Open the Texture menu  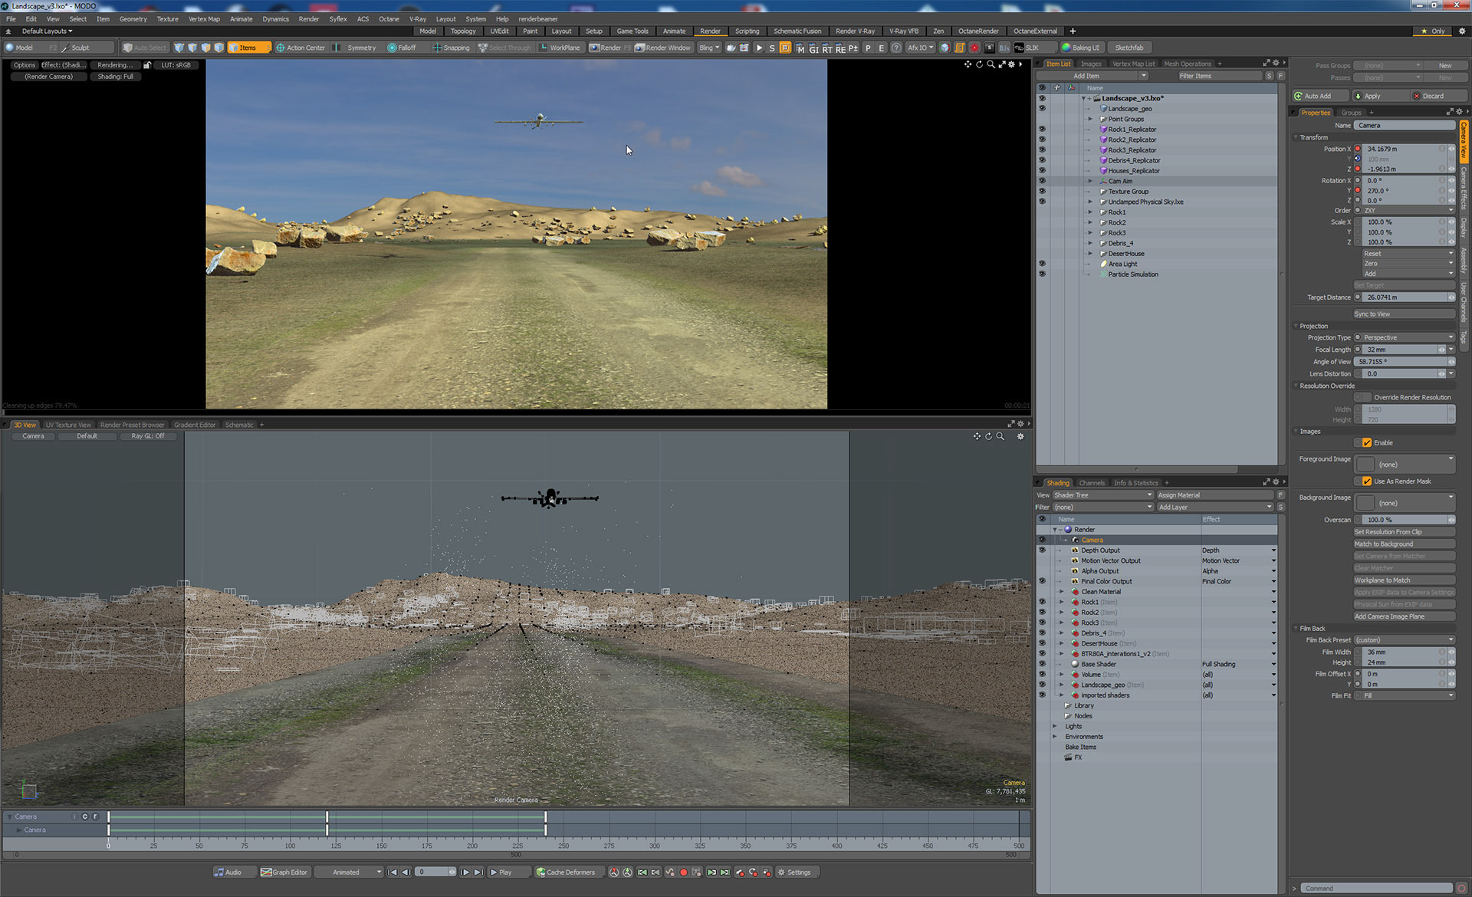coord(167,19)
